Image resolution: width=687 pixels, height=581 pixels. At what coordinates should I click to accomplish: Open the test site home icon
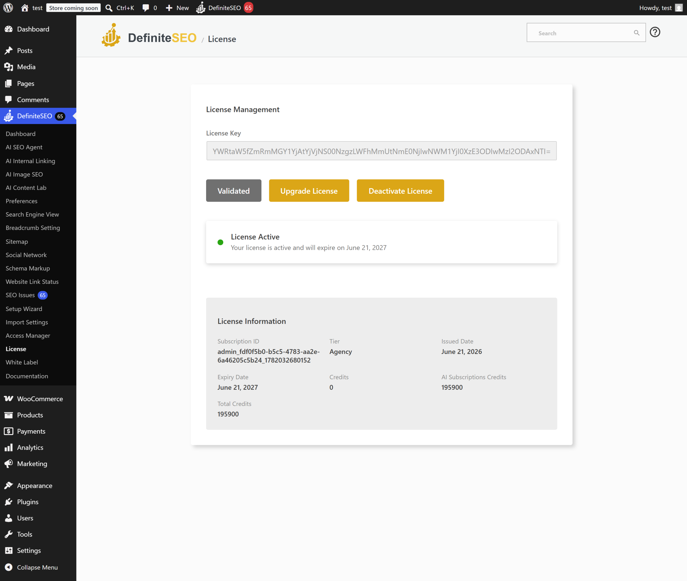pos(25,8)
